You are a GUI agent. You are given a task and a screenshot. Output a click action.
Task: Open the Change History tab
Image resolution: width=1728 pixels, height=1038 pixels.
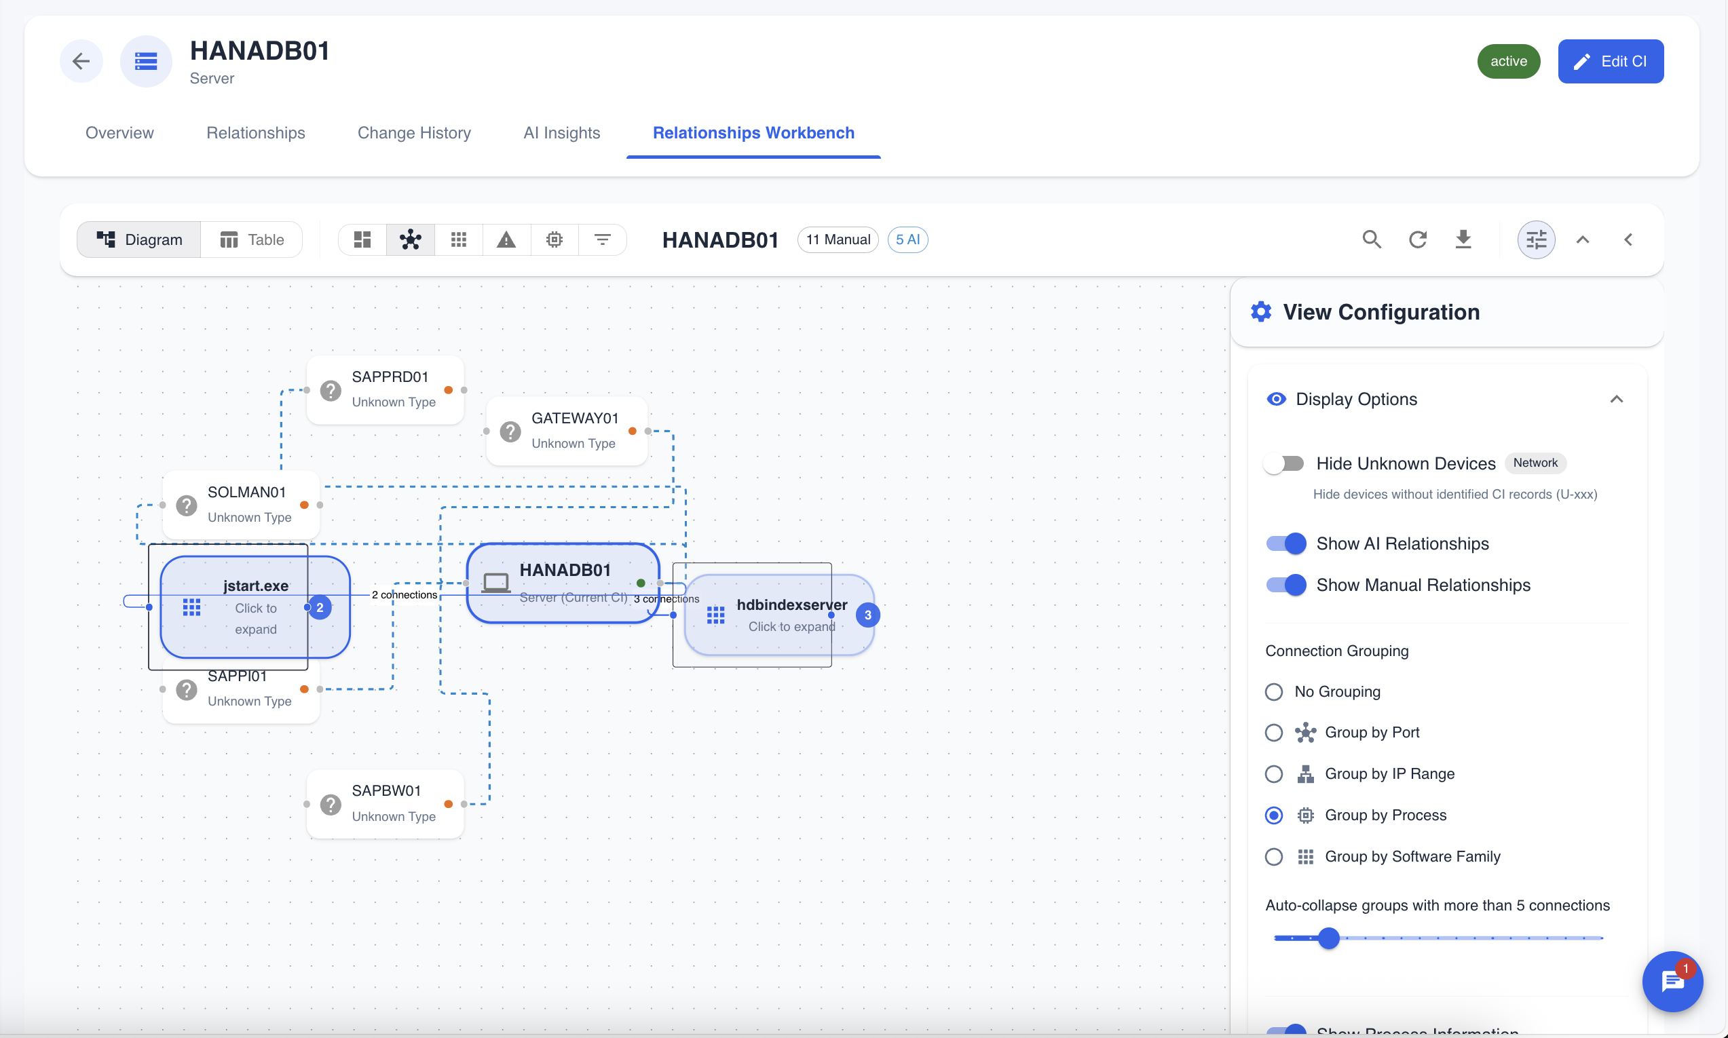pyautogui.click(x=413, y=133)
